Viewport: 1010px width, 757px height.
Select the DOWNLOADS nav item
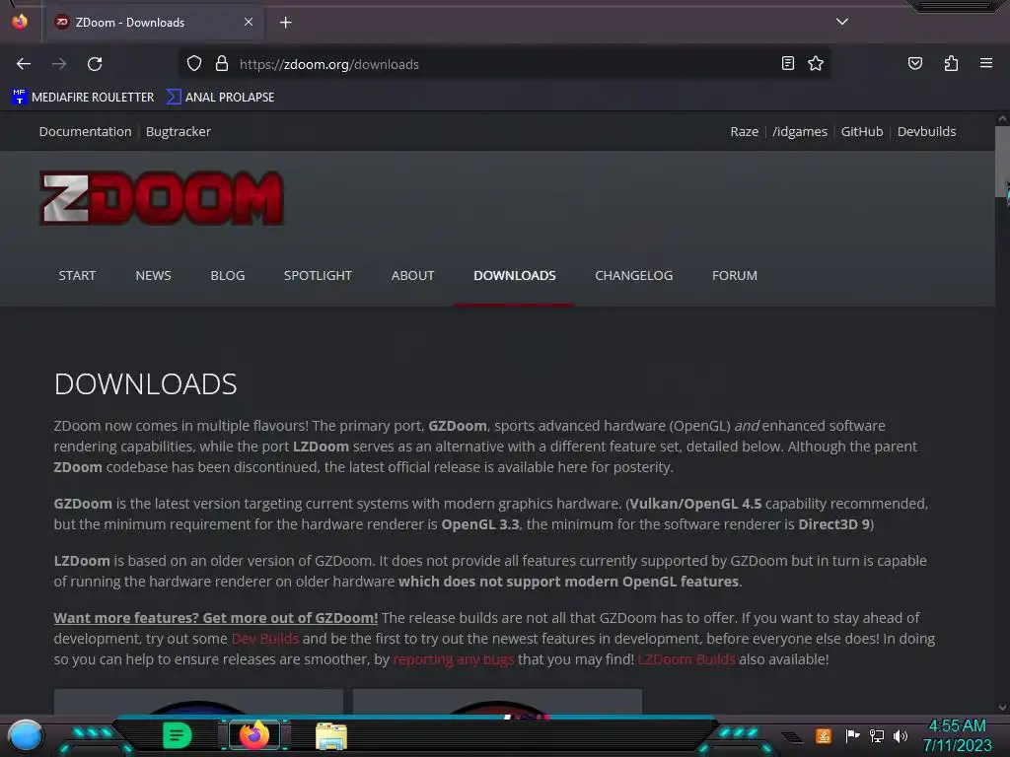coord(514,276)
